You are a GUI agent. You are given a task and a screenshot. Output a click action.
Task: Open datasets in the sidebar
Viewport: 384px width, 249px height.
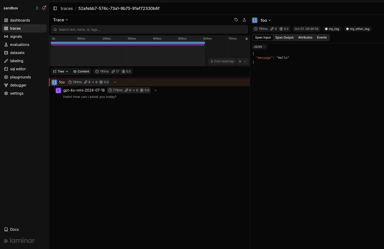[24, 53]
